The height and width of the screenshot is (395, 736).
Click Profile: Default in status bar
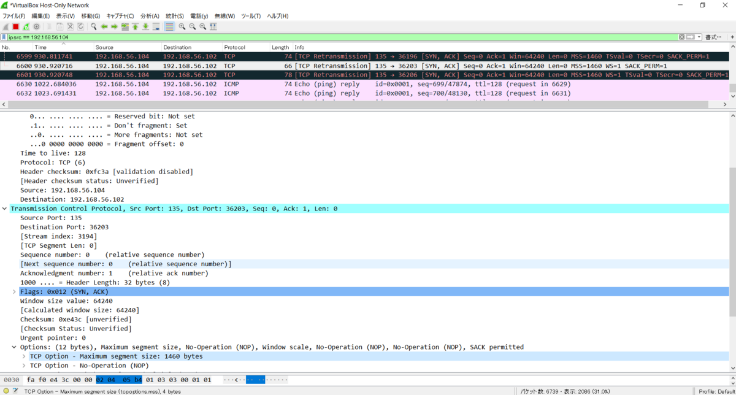click(716, 391)
